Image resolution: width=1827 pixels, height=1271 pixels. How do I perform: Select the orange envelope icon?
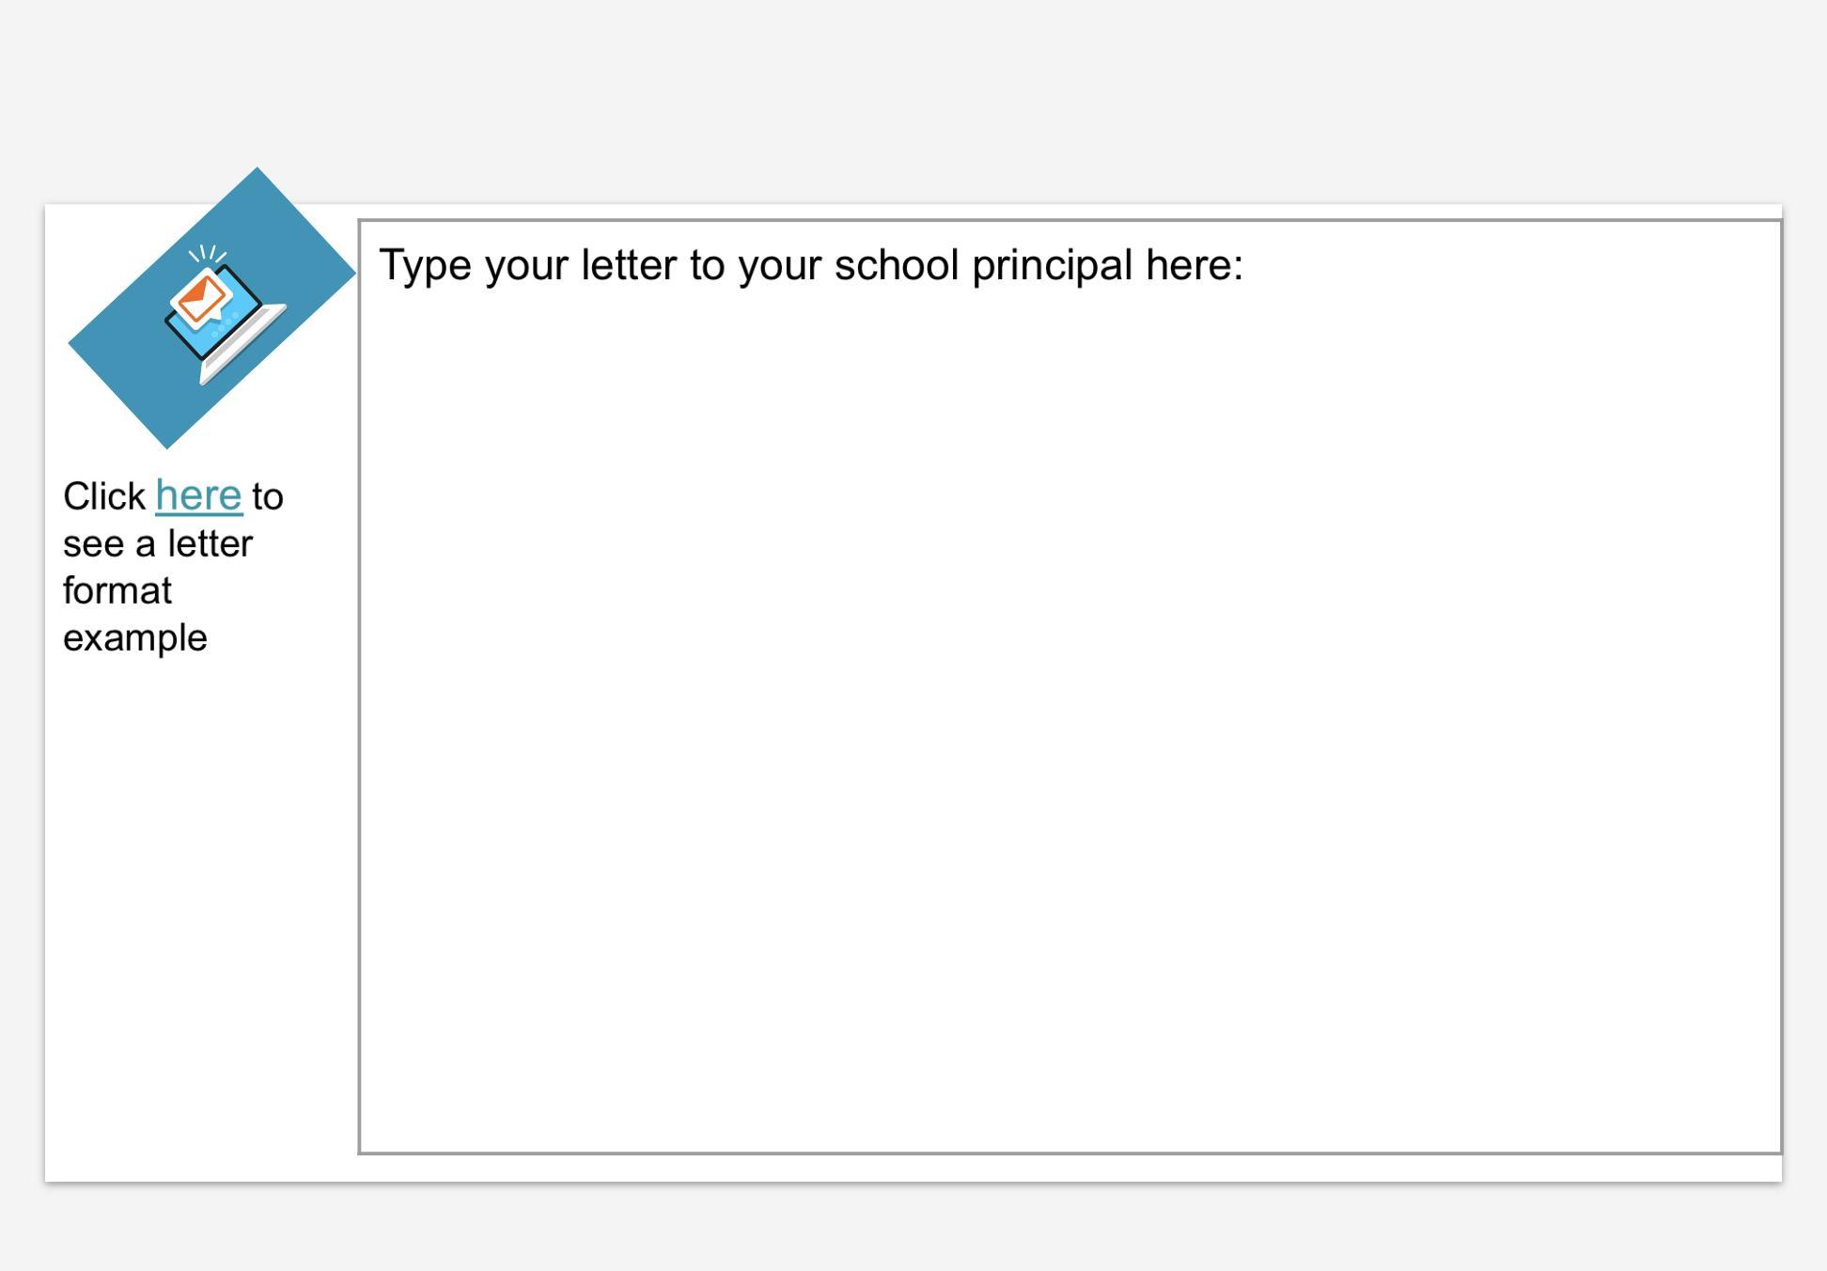click(x=201, y=298)
